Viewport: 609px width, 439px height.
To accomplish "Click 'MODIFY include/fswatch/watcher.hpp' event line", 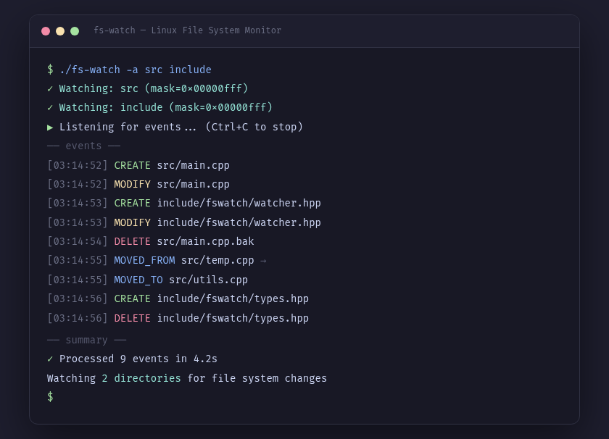I will pyautogui.click(x=184, y=223).
